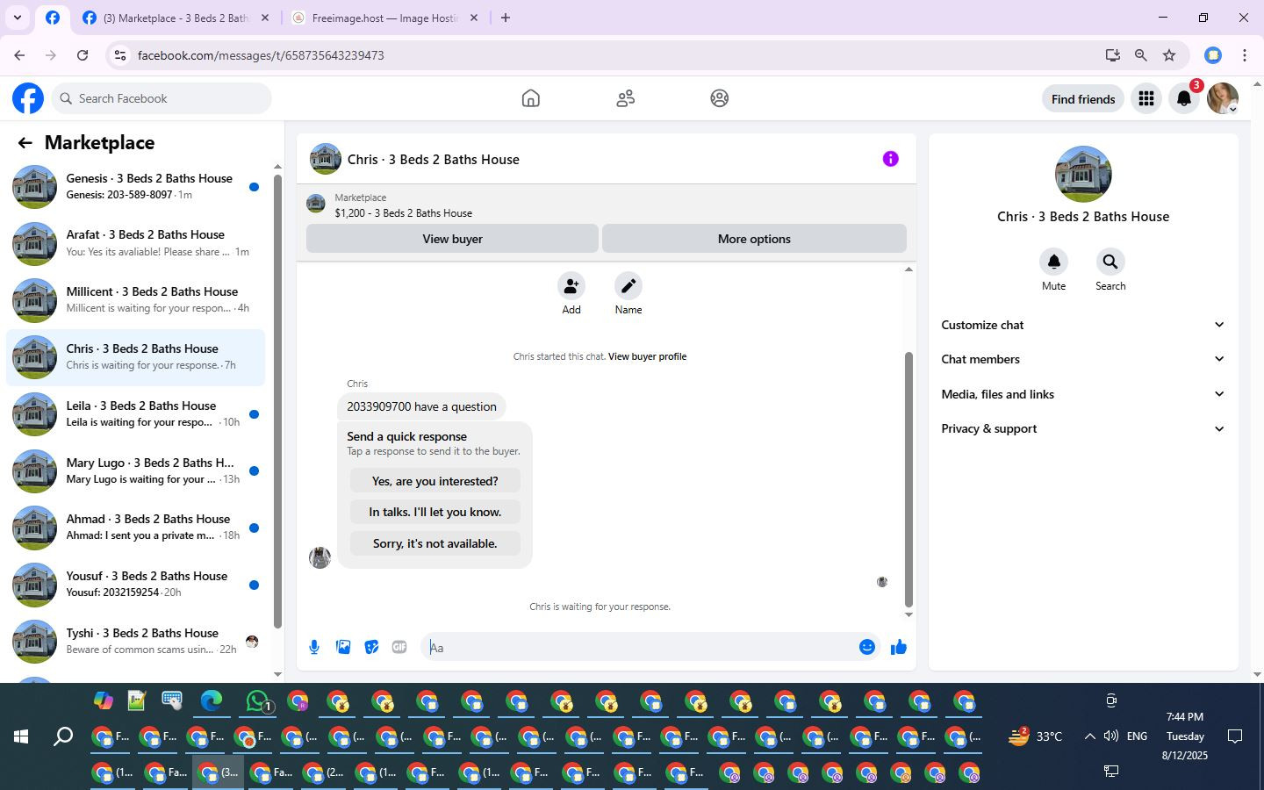1264x790 pixels.
Task: Click the Name edit pencil icon
Action: pos(628,286)
